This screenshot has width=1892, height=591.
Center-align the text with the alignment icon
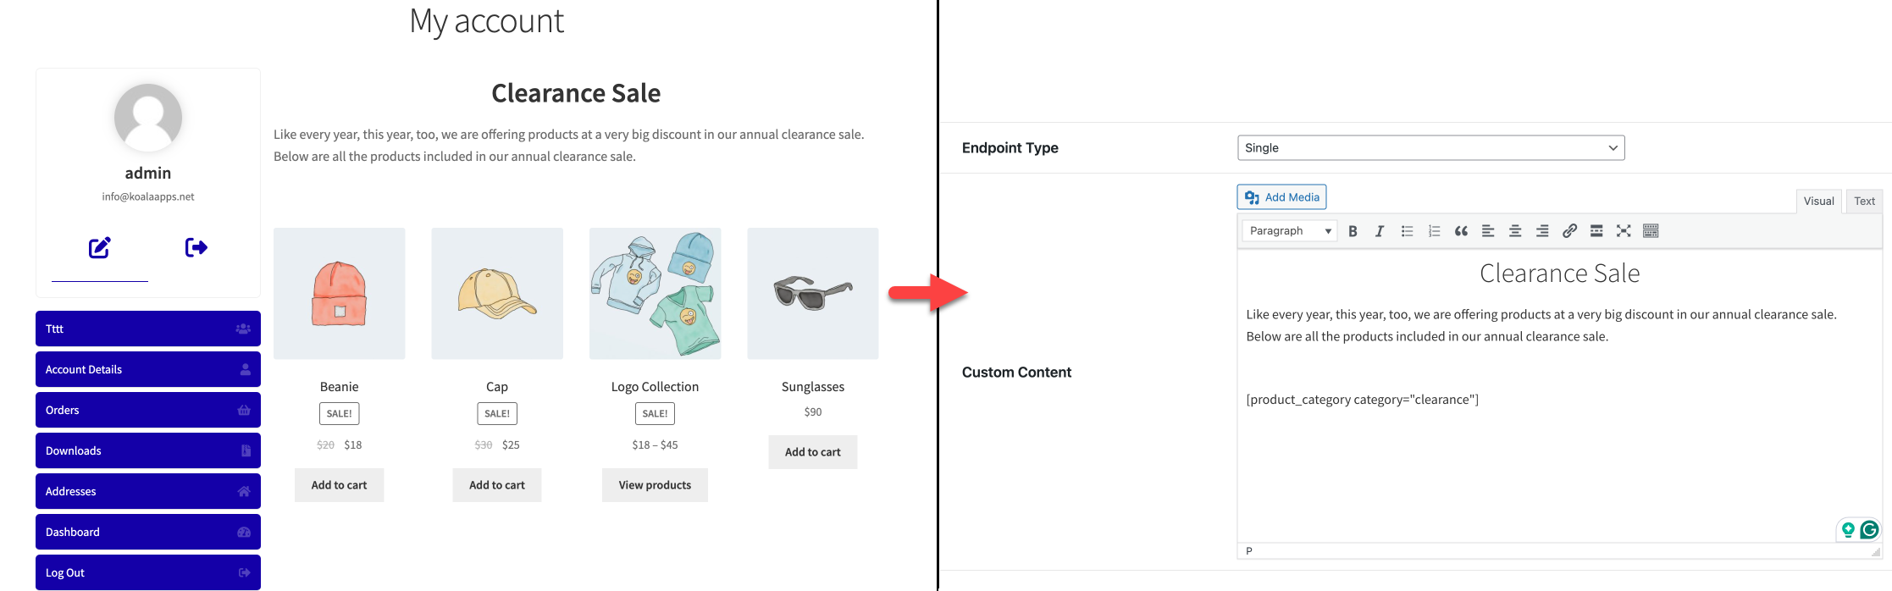pos(1515,230)
